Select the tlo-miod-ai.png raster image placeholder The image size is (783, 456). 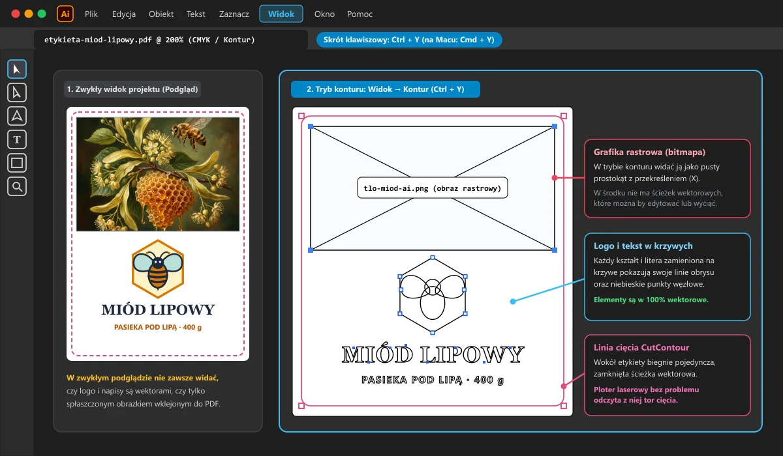click(433, 188)
